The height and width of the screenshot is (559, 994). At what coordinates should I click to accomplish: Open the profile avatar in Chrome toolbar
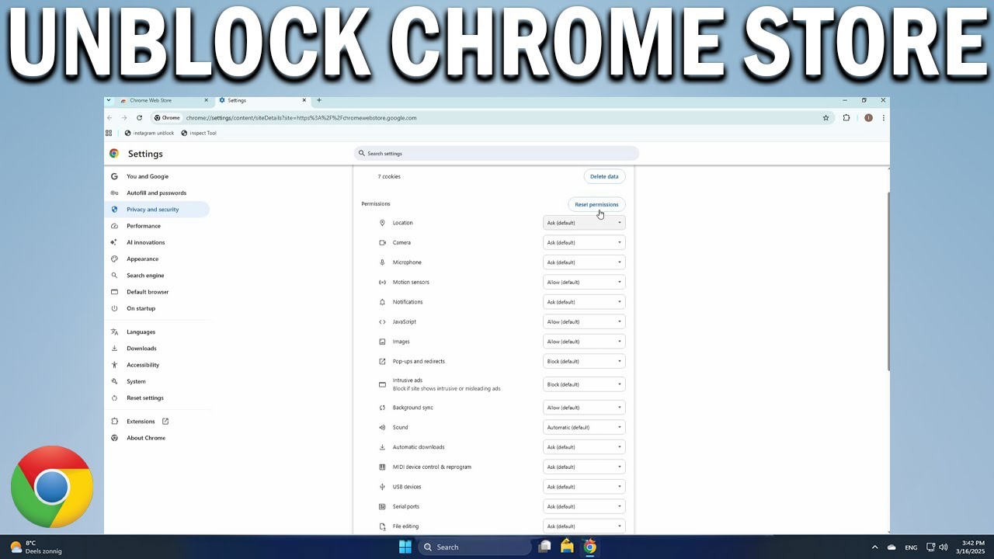(x=868, y=118)
